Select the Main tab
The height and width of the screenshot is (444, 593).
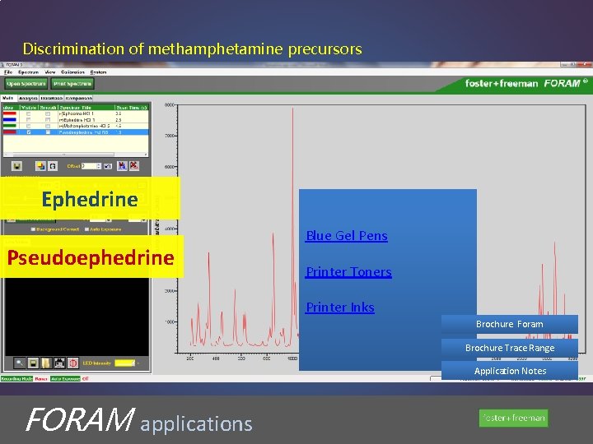click(x=8, y=98)
